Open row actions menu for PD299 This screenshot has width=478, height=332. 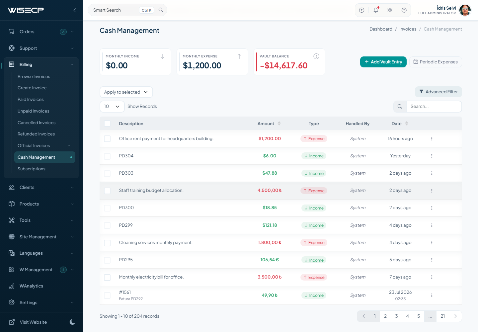[x=432, y=225]
